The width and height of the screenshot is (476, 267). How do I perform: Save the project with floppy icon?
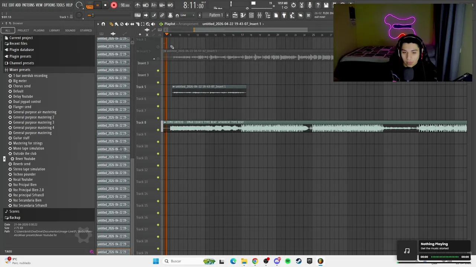(326, 5)
